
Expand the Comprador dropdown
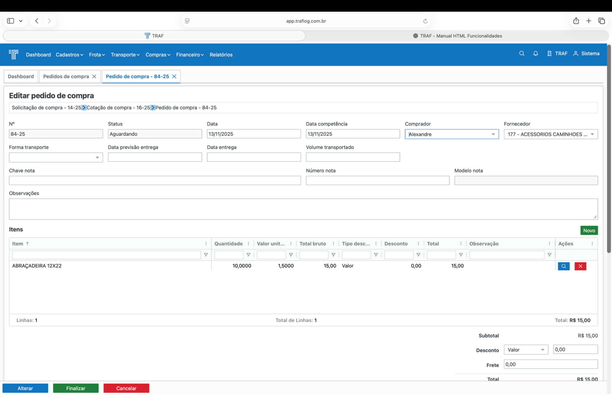[x=493, y=134]
